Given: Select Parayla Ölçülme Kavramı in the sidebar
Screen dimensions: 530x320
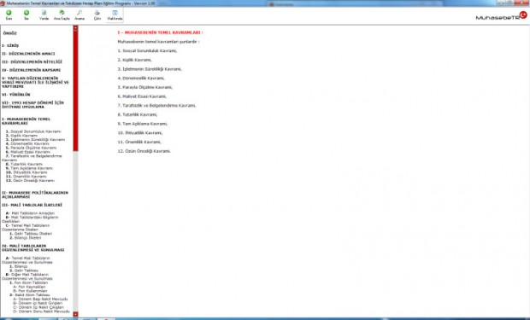Looking at the screenshot, I should pyautogui.click(x=31, y=148).
